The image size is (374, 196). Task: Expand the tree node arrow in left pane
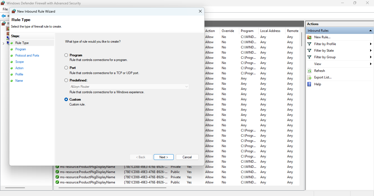[x=3, y=43]
